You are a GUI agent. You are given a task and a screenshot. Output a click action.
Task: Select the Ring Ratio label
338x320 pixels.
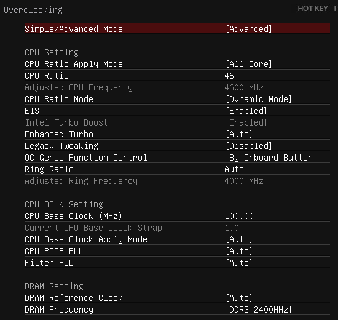(49, 169)
